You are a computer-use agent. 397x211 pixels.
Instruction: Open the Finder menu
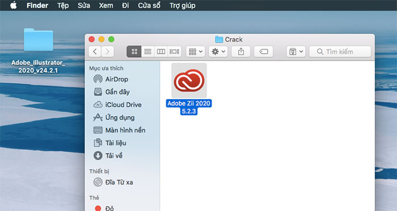37,5
